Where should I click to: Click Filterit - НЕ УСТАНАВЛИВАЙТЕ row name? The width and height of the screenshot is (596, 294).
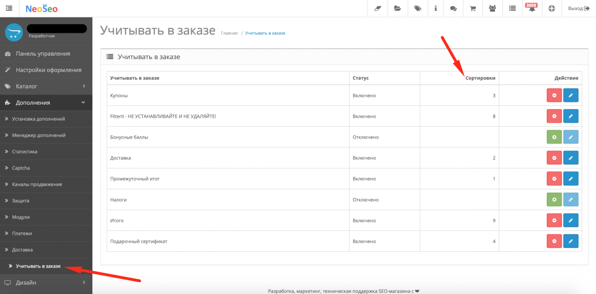pyautogui.click(x=163, y=116)
